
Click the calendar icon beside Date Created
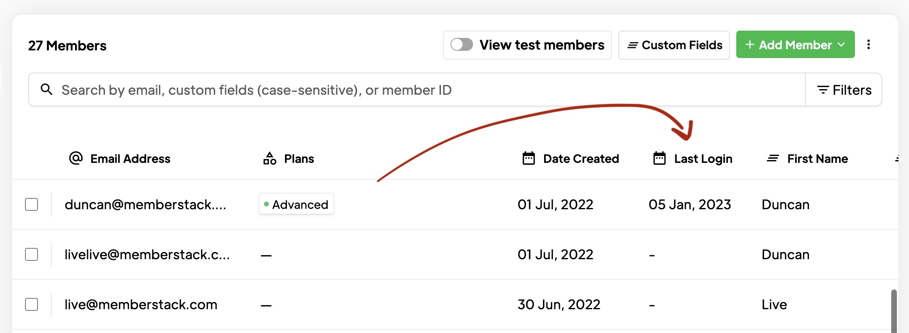point(529,158)
